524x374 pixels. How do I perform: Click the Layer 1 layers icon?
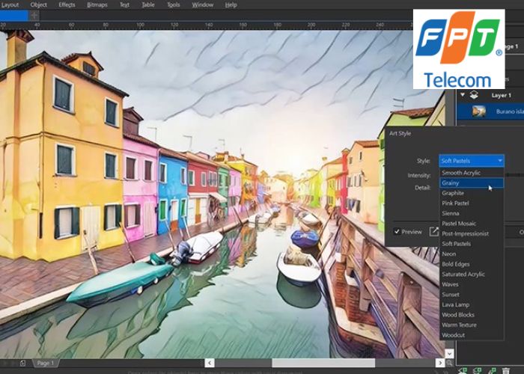[475, 96]
